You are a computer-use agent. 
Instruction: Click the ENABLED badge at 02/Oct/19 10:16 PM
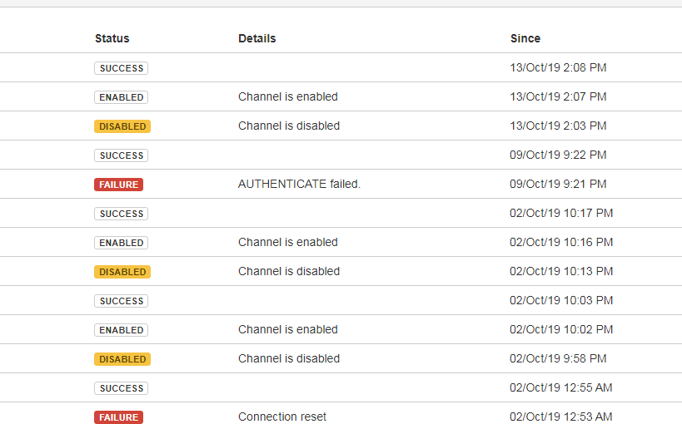point(122,243)
